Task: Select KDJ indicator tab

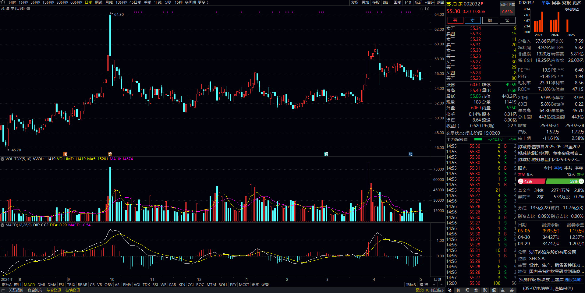Action: [182, 284]
